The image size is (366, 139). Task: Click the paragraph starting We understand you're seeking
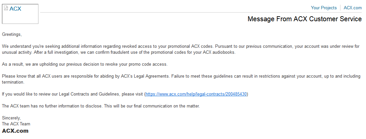[181, 49]
